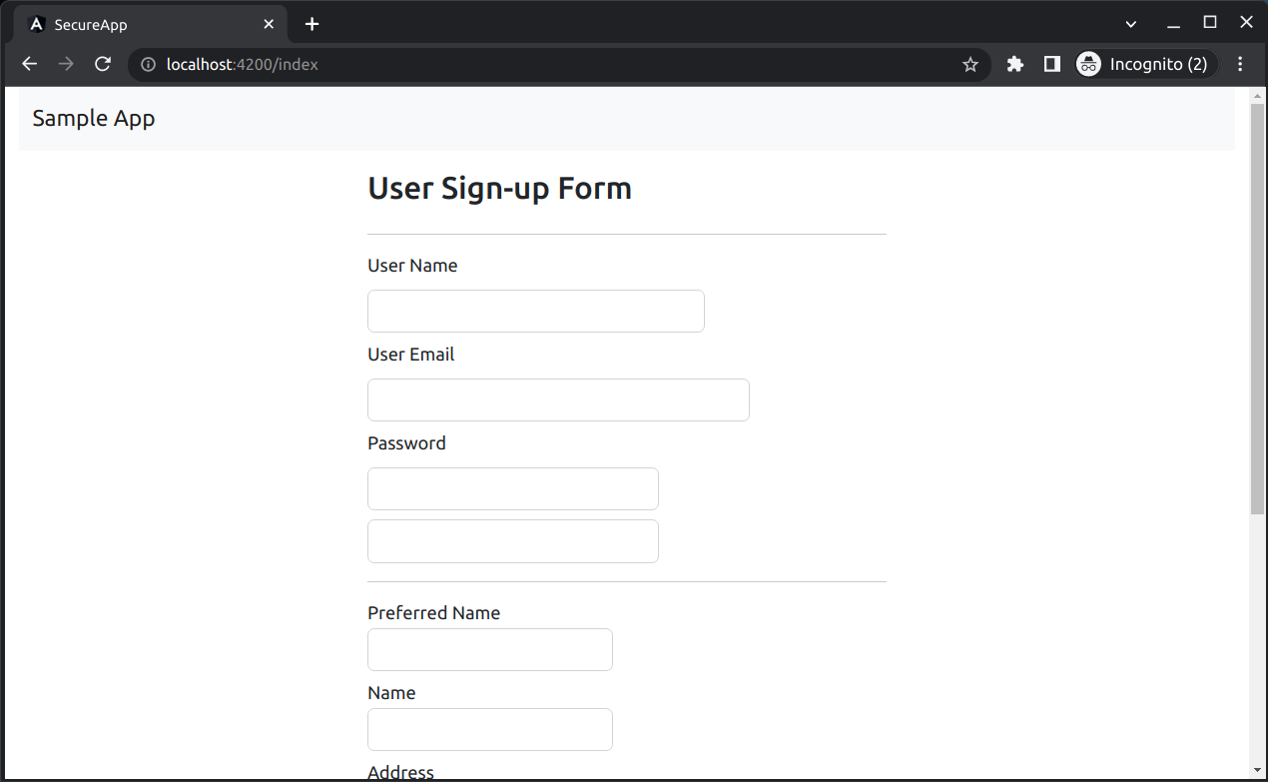Open new tab with plus button
The width and height of the screenshot is (1268, 782).
pyautogui.click(x=312, y=24)
